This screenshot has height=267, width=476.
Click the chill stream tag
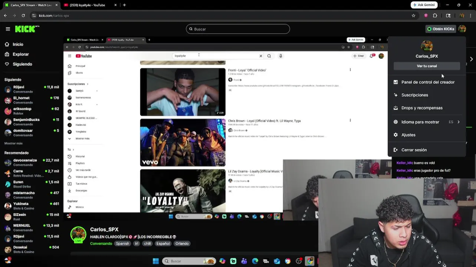[x=147, y=244]
